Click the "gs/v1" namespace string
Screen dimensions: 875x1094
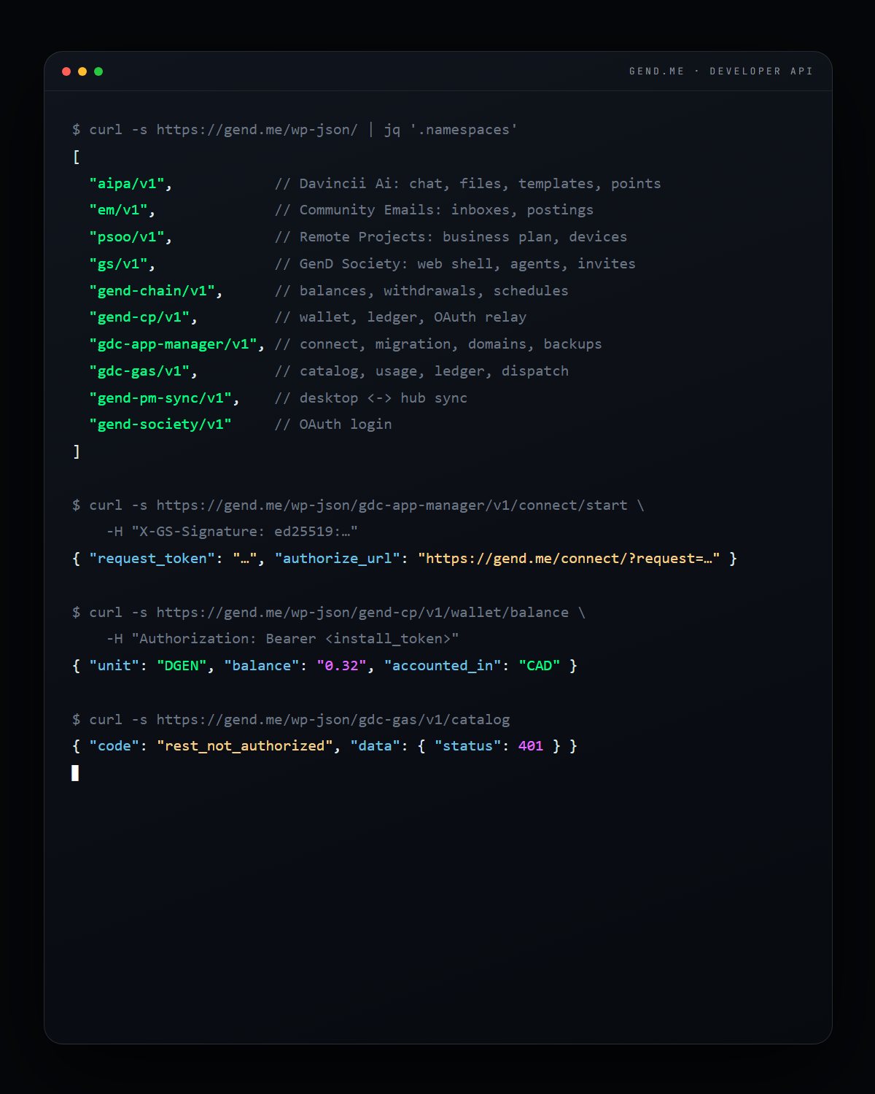pyautogui.click(x=118, y=264)
